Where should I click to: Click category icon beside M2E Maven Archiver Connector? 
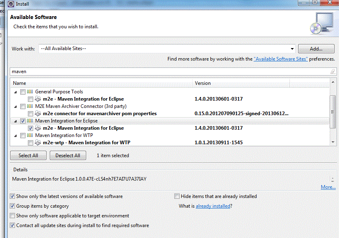(x=30, y=106)
